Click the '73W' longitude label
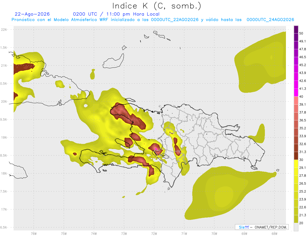 pyautogui.click(x=124, y=234)
